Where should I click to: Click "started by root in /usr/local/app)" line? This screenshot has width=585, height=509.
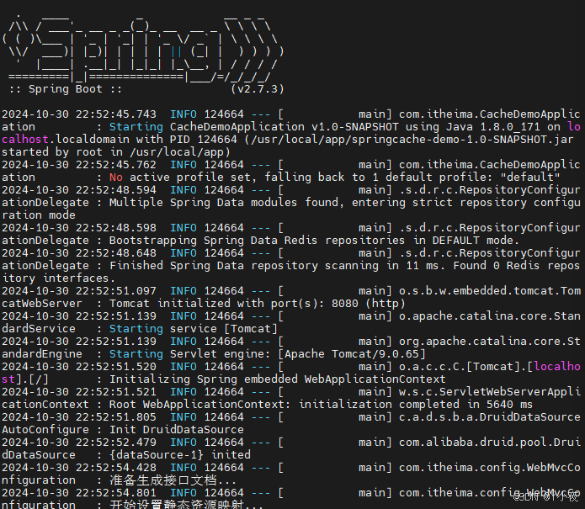point(116,152)
